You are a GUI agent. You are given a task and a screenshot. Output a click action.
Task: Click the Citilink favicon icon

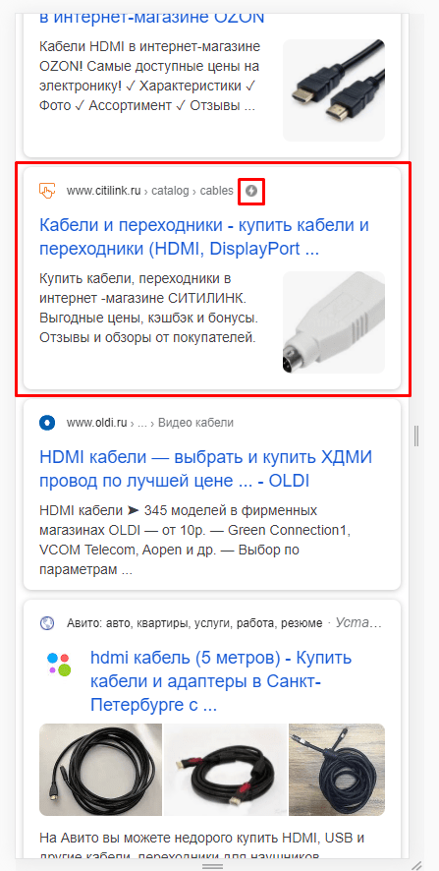48,191
